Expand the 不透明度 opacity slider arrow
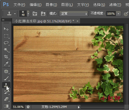Image resolution: width=129 pixels, height=110 pixels. click(x=119, y=14)
